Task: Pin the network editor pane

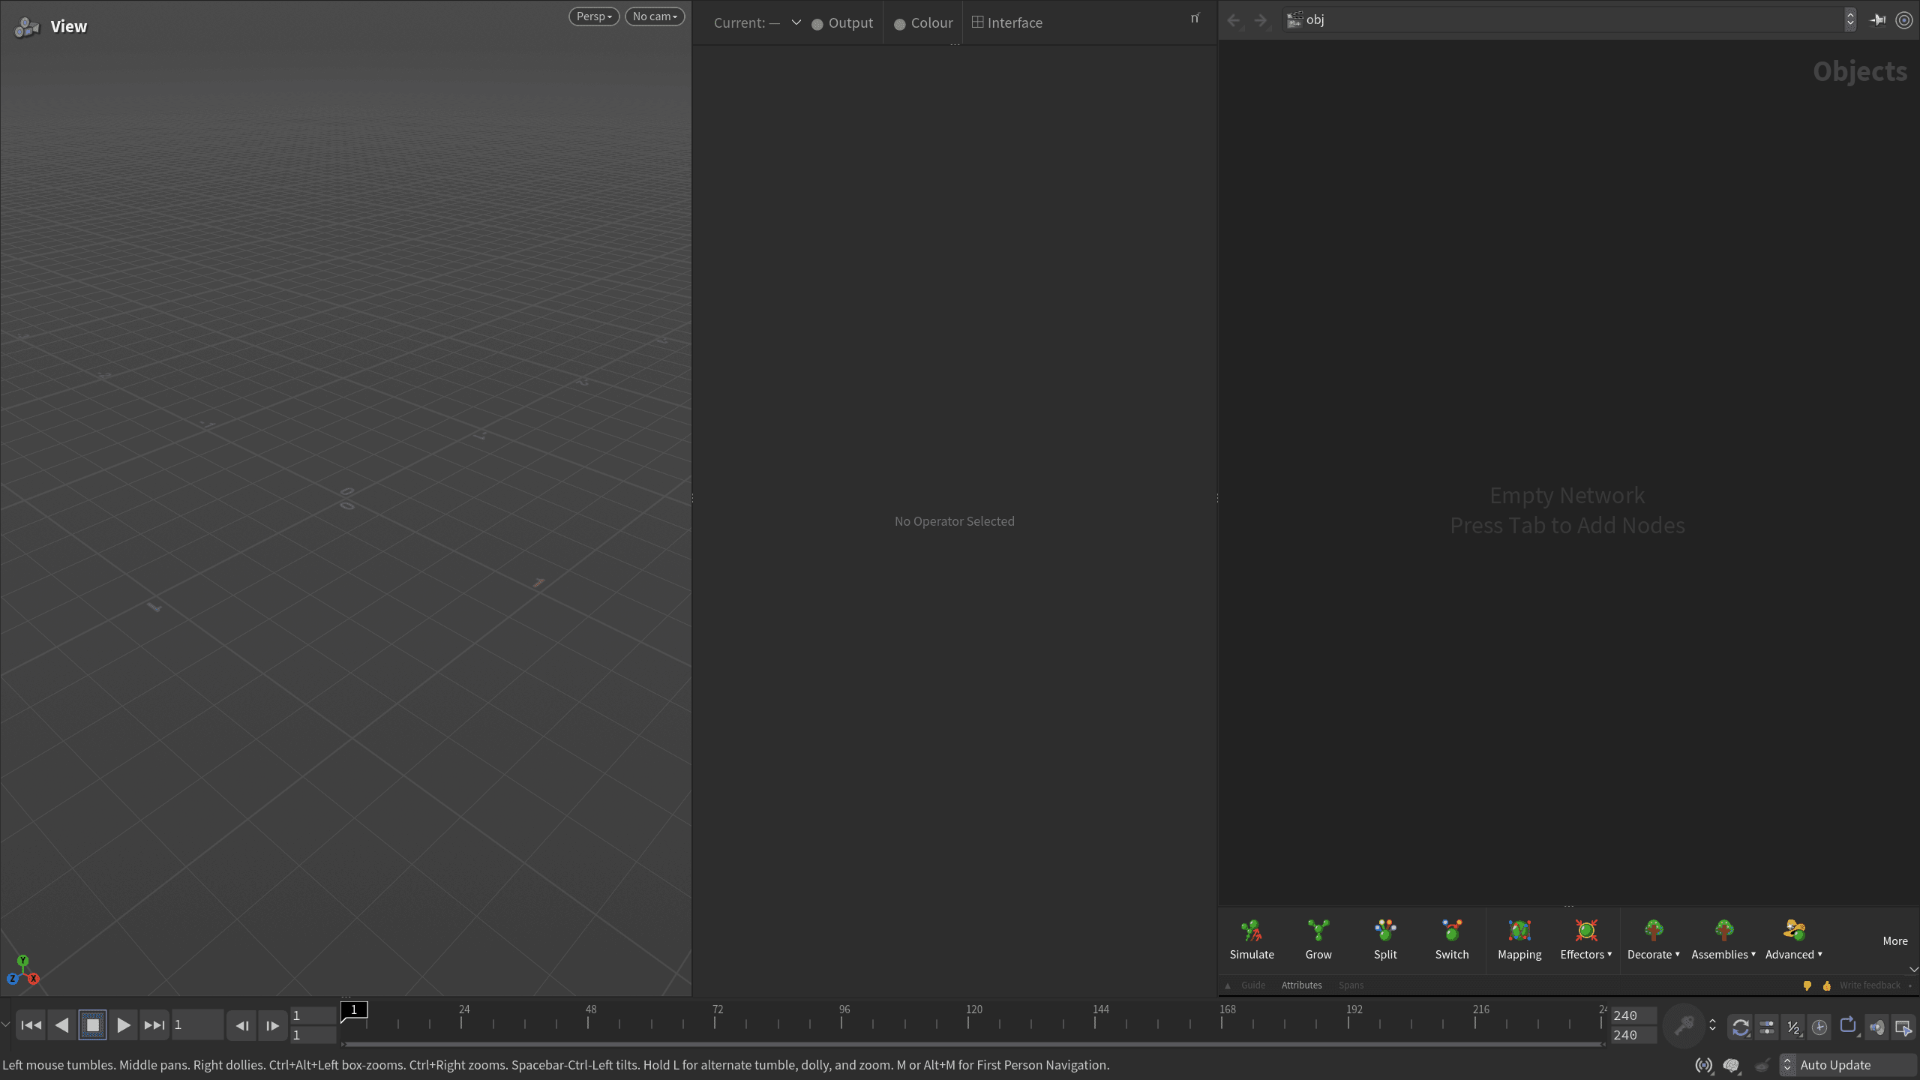Action: point(1878,20)
